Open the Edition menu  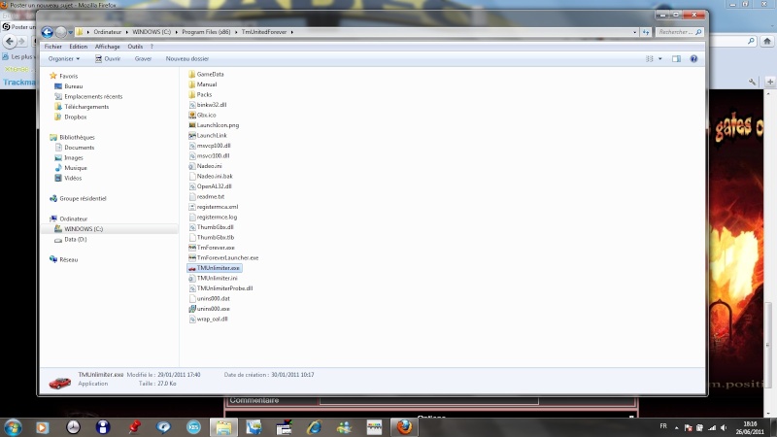point(79,47)
